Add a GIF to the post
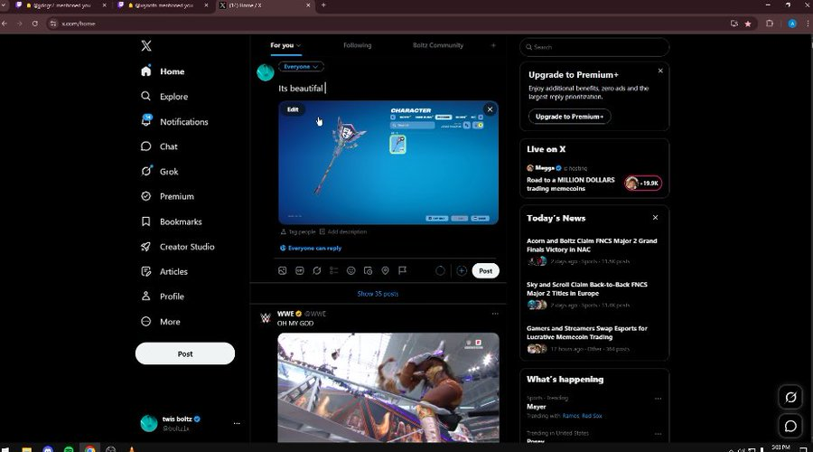This screenshot has width=813, height=452. [300, 270]
